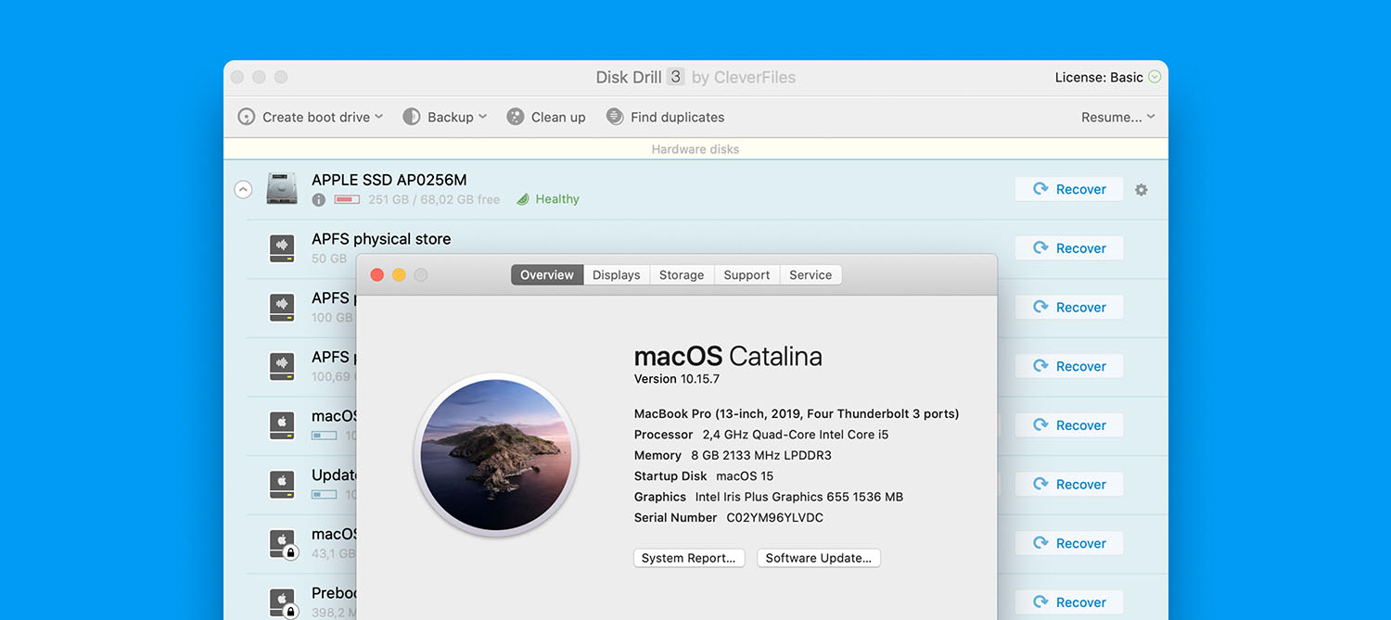The height and width of the screenshot is (620, 1391).
Task: Expand the Backup dropdown chevron
Action: (x=482, y=117)
